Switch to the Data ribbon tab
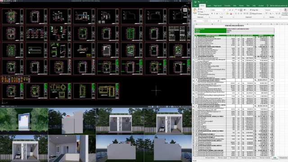Viewport: 288px width, 162px height. click(235, 6)
